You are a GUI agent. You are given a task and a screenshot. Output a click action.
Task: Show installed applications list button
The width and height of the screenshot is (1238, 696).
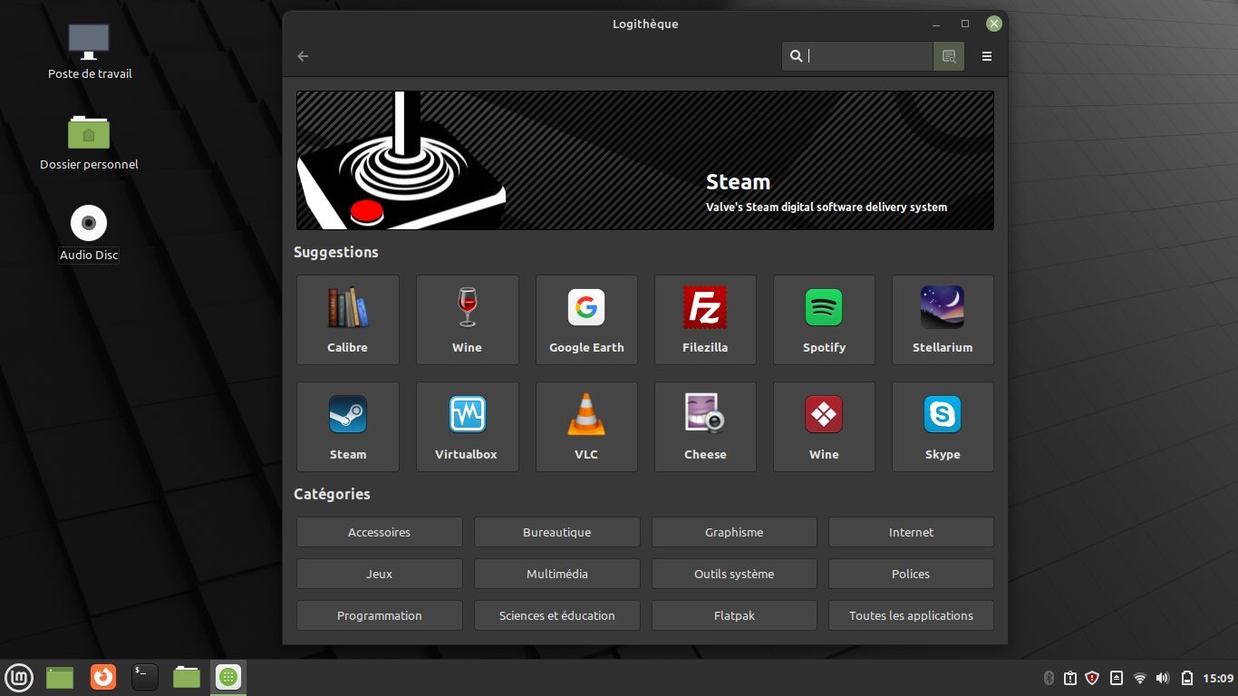click(949, 56)
